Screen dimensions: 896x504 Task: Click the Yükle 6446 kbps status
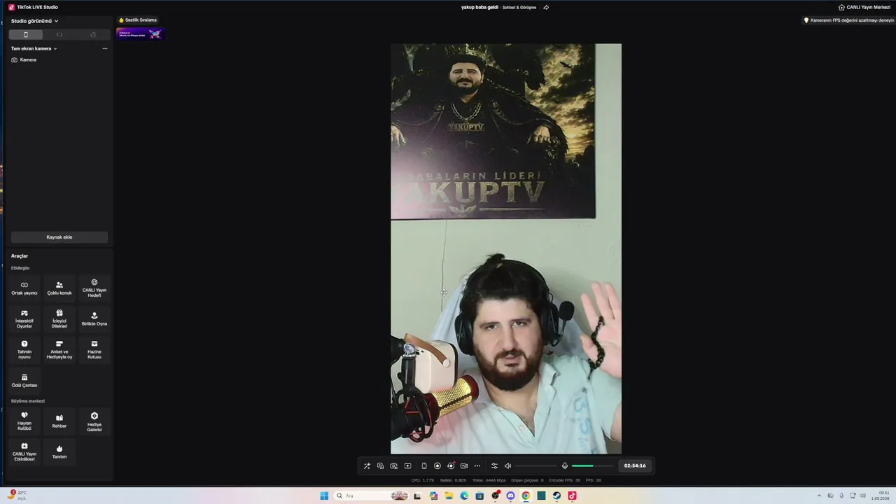tap(489, 480)
